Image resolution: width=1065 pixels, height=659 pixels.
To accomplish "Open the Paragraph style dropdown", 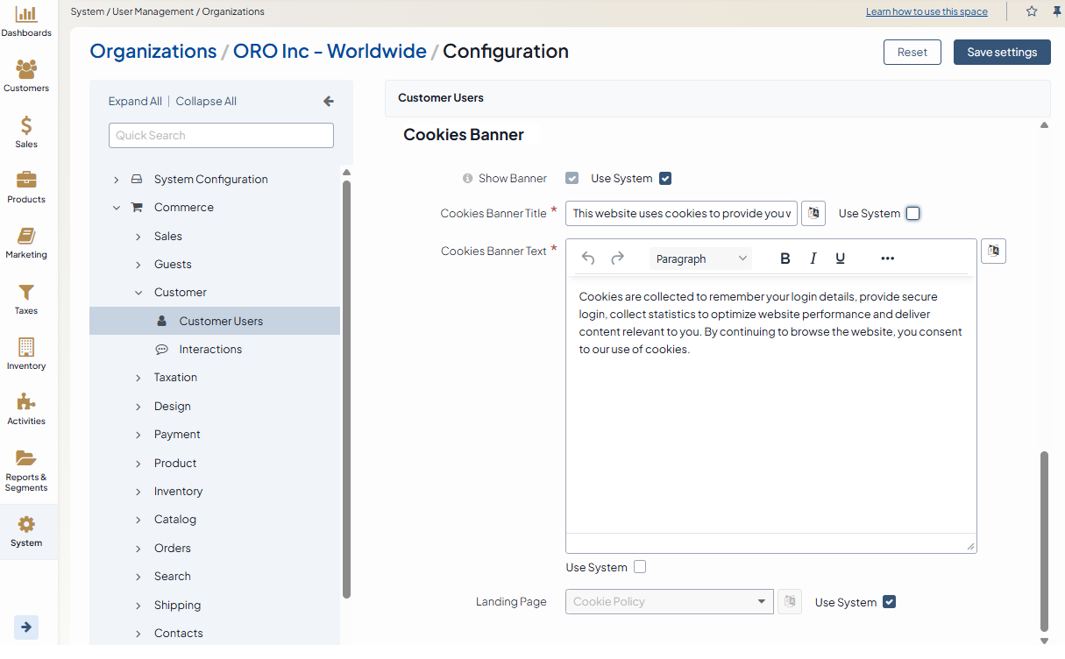I will 700,259.
